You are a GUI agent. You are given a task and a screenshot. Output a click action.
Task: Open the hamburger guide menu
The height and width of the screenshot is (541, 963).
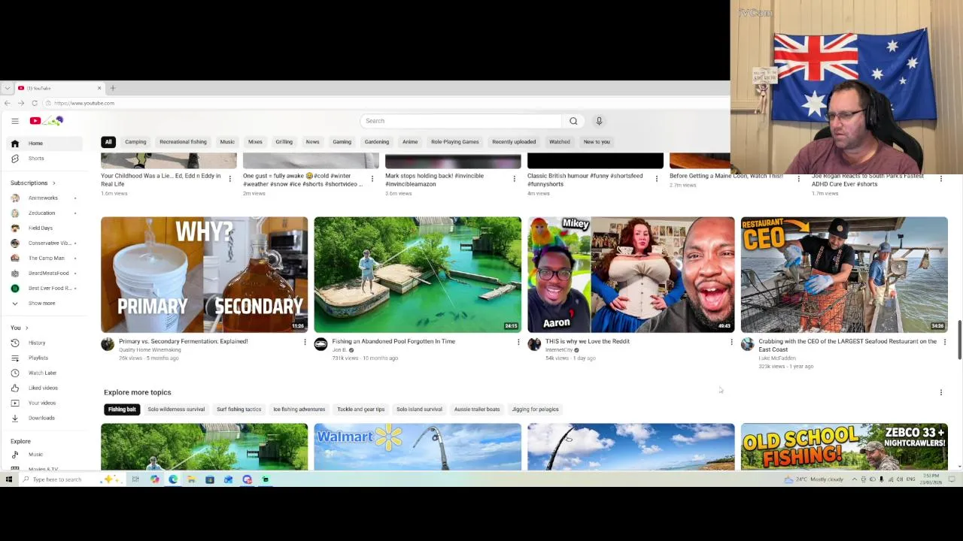point(14,121)
